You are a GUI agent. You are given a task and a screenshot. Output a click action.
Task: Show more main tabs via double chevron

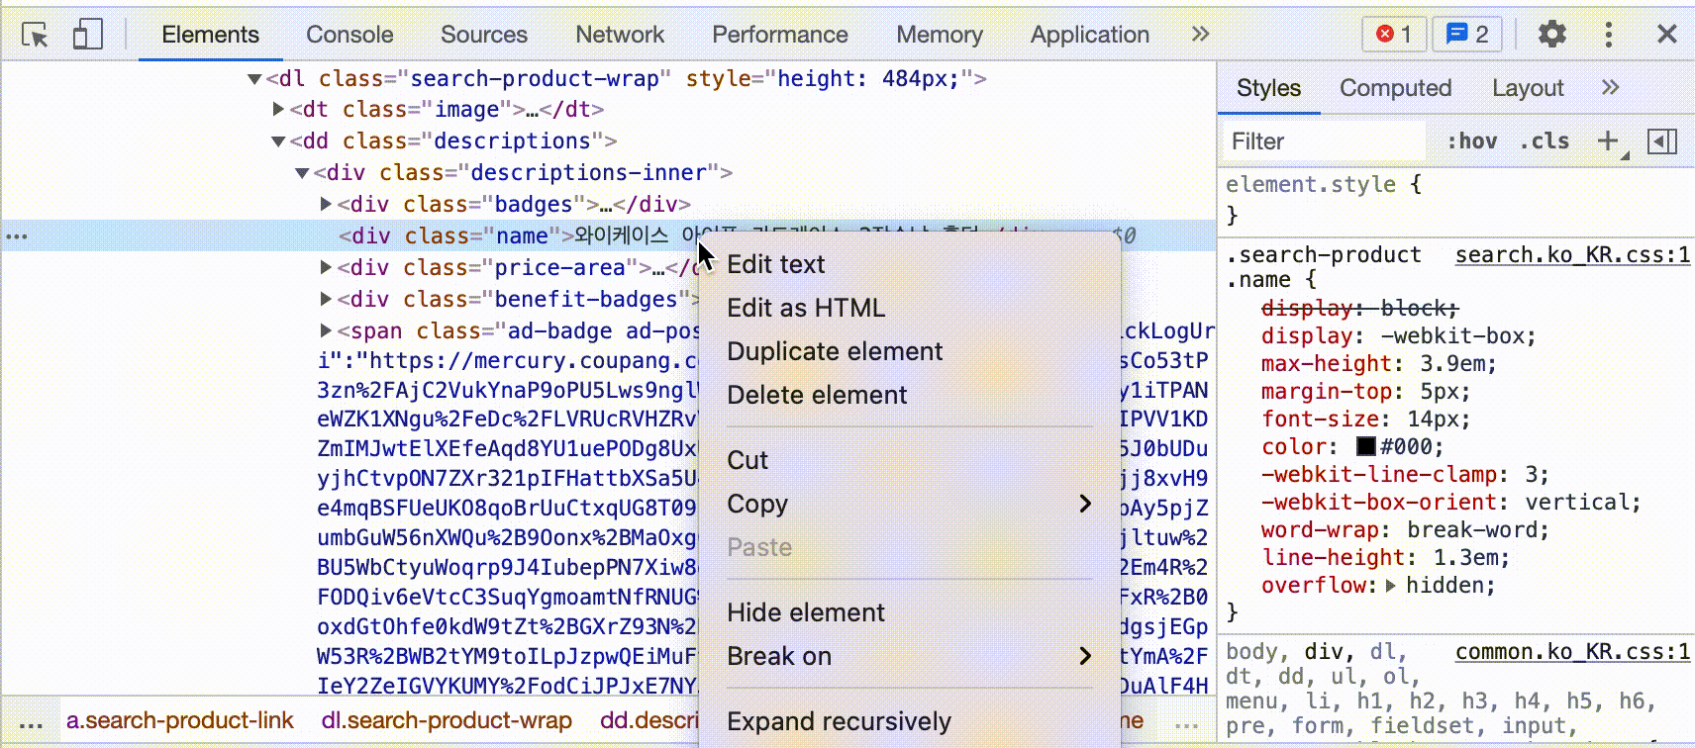(1200, 35)
